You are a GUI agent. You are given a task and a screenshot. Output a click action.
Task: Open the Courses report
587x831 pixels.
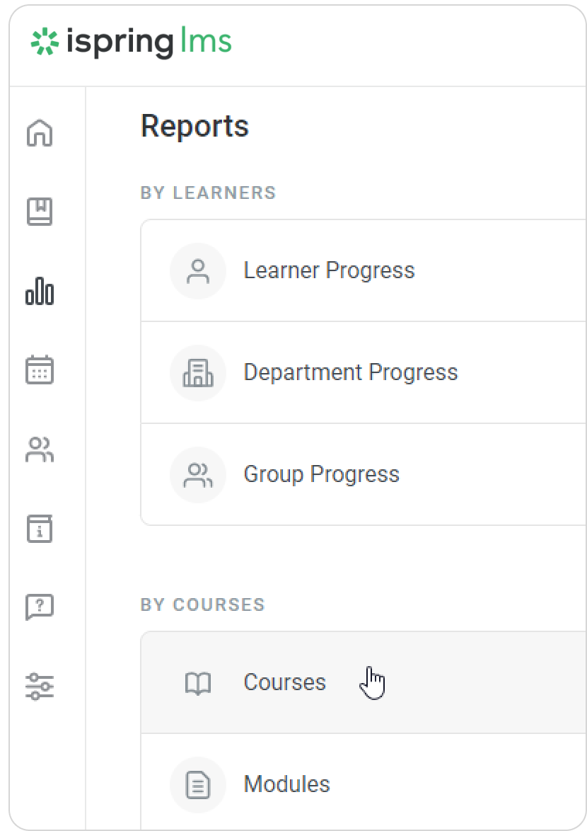(x=284, y=682)
